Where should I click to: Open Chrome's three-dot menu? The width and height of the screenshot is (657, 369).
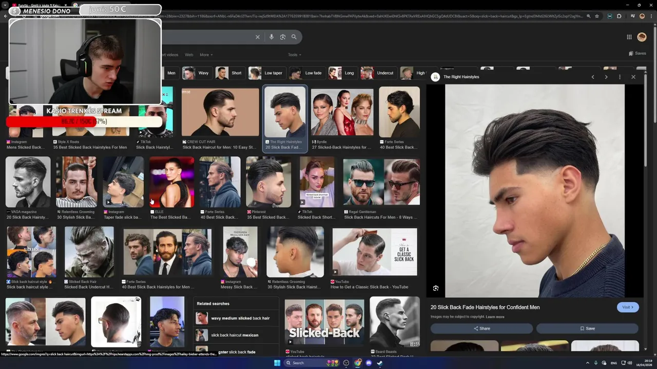pos(651,16)
